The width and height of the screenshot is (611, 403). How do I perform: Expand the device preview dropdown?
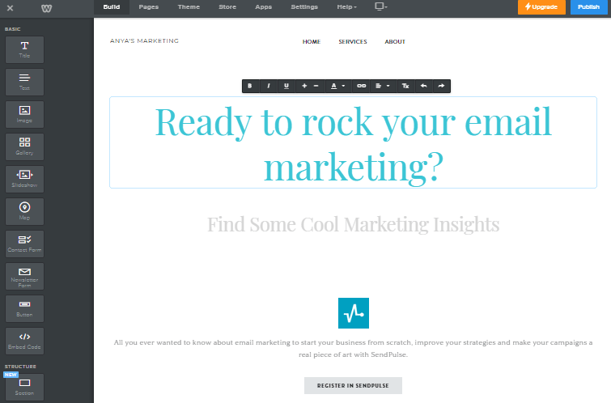point(380,6)
